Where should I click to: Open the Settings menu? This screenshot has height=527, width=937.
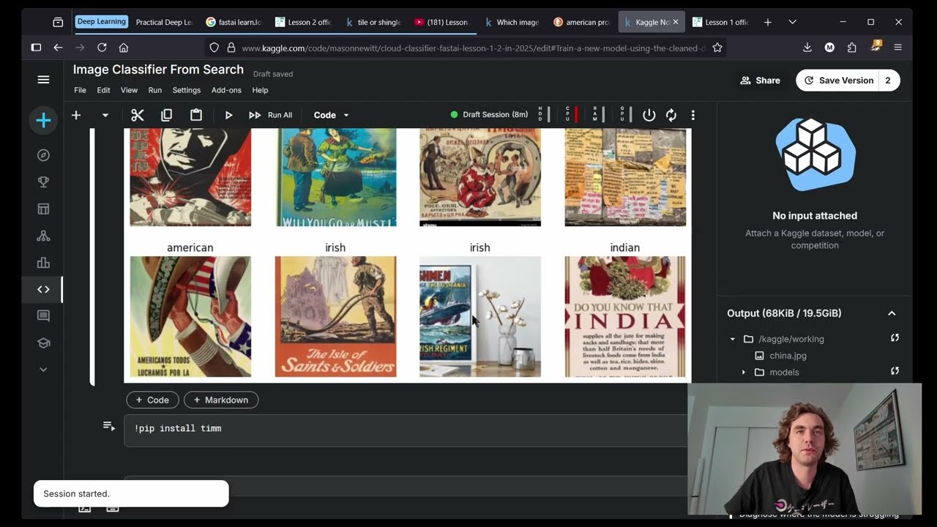tap(187, 90)
